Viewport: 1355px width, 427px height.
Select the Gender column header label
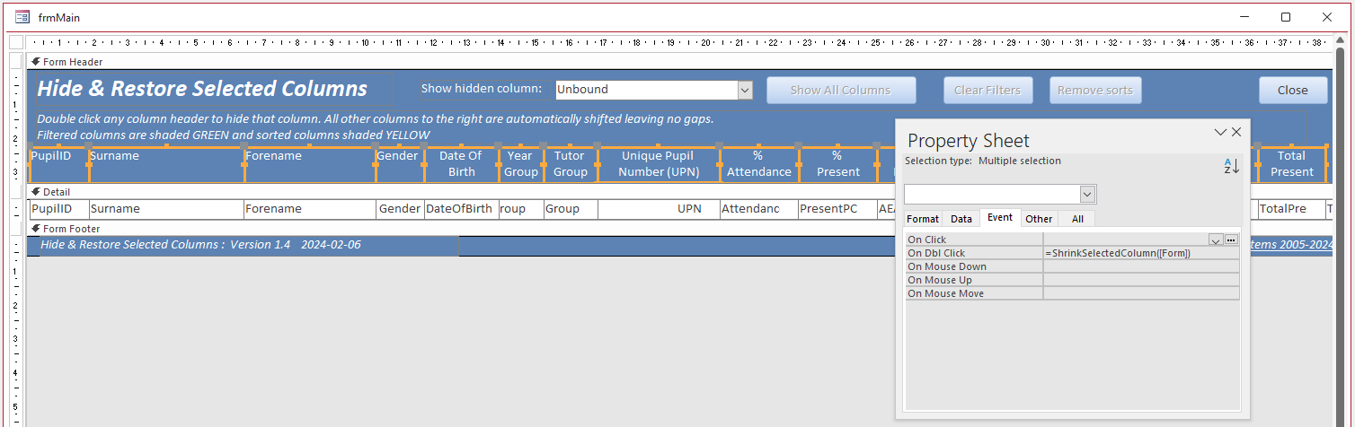click(x=400, y=164)
